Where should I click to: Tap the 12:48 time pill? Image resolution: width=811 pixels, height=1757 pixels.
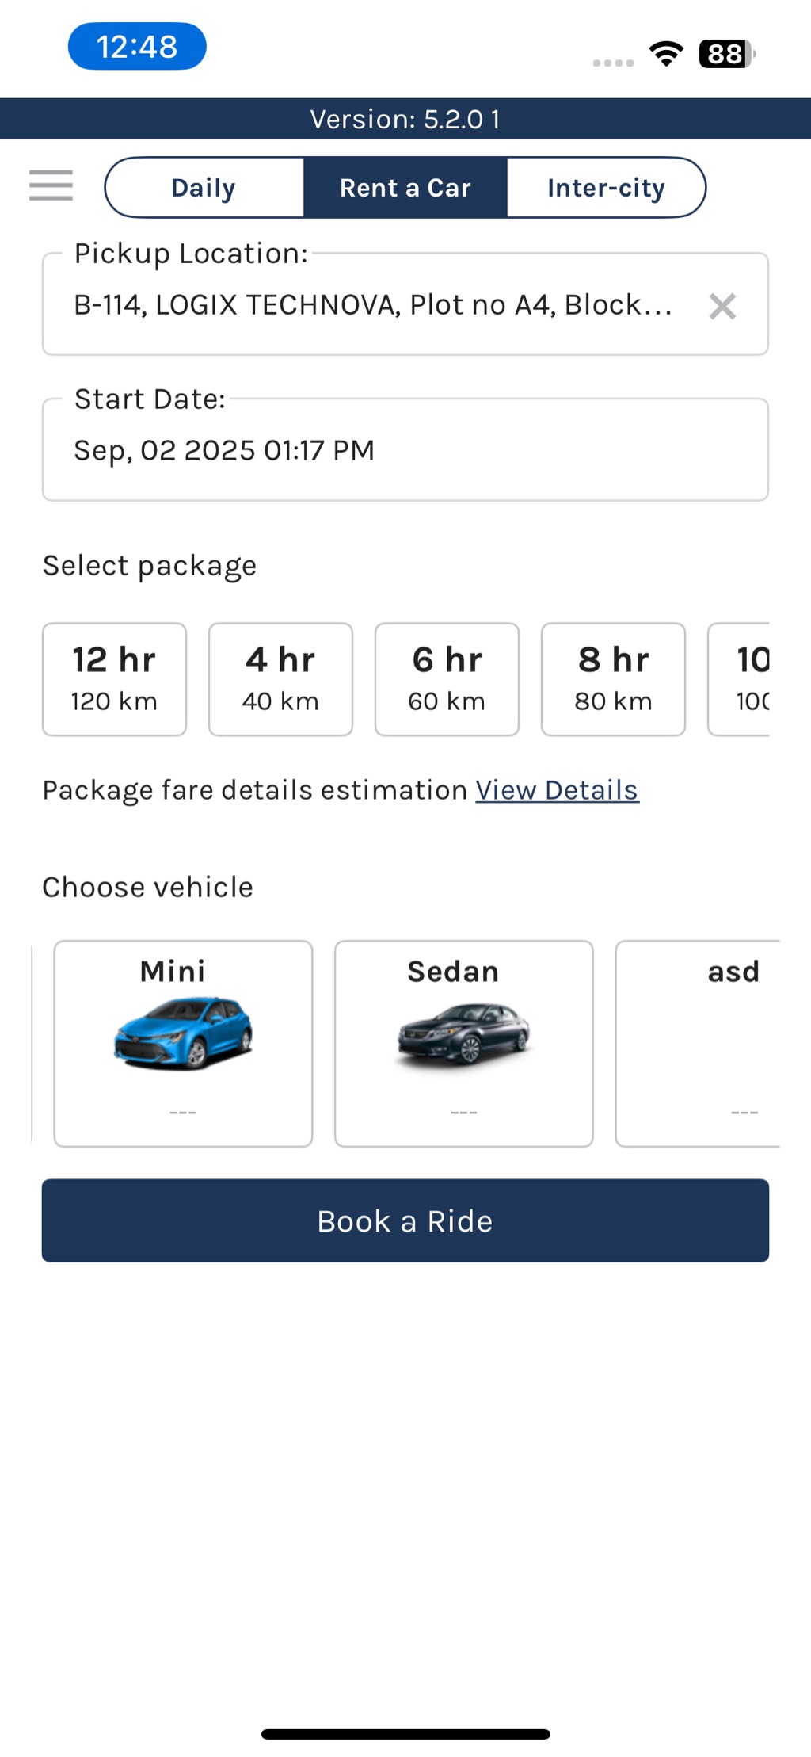tap(137, 47)
